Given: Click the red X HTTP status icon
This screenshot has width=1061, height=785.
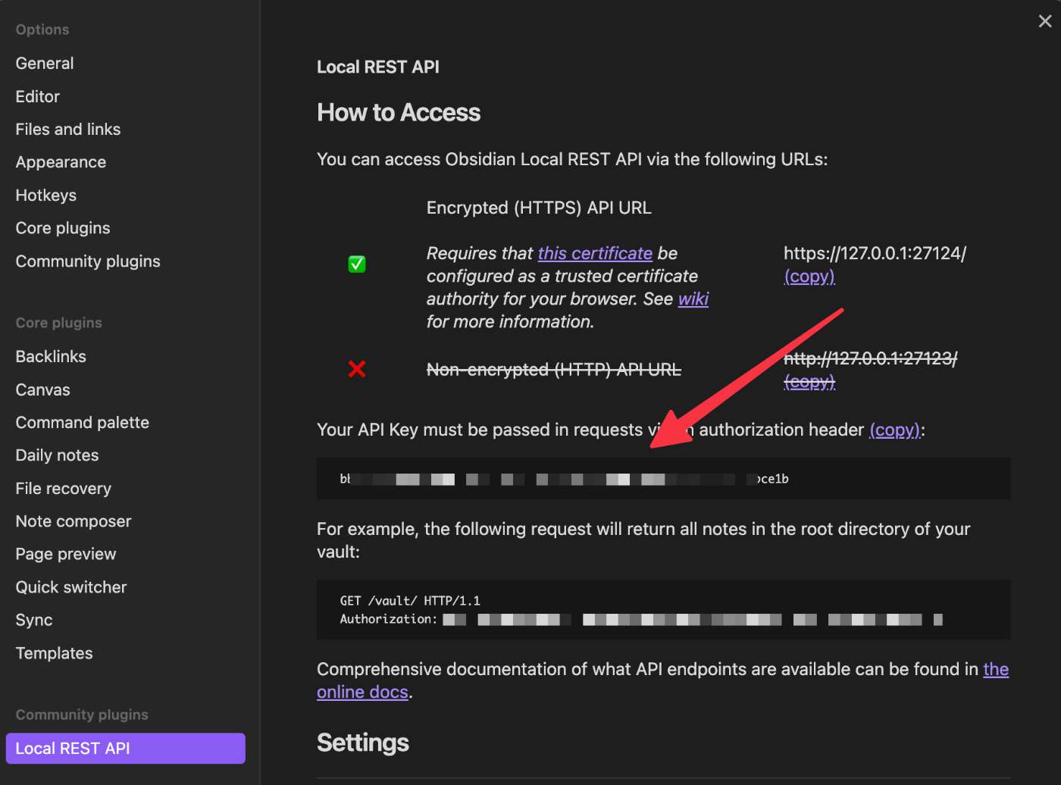Looking at the screenshot, I should coord(357,369).
